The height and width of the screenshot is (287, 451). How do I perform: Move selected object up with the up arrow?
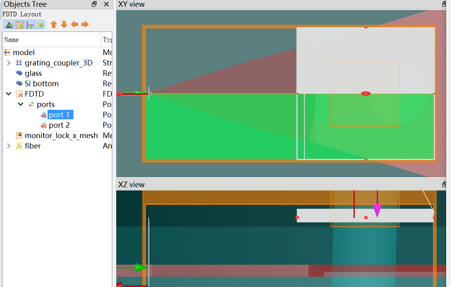pyautogui.click(x=54, y=25)
